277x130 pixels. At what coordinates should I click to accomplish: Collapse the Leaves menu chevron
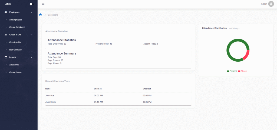tap(31, 57)
